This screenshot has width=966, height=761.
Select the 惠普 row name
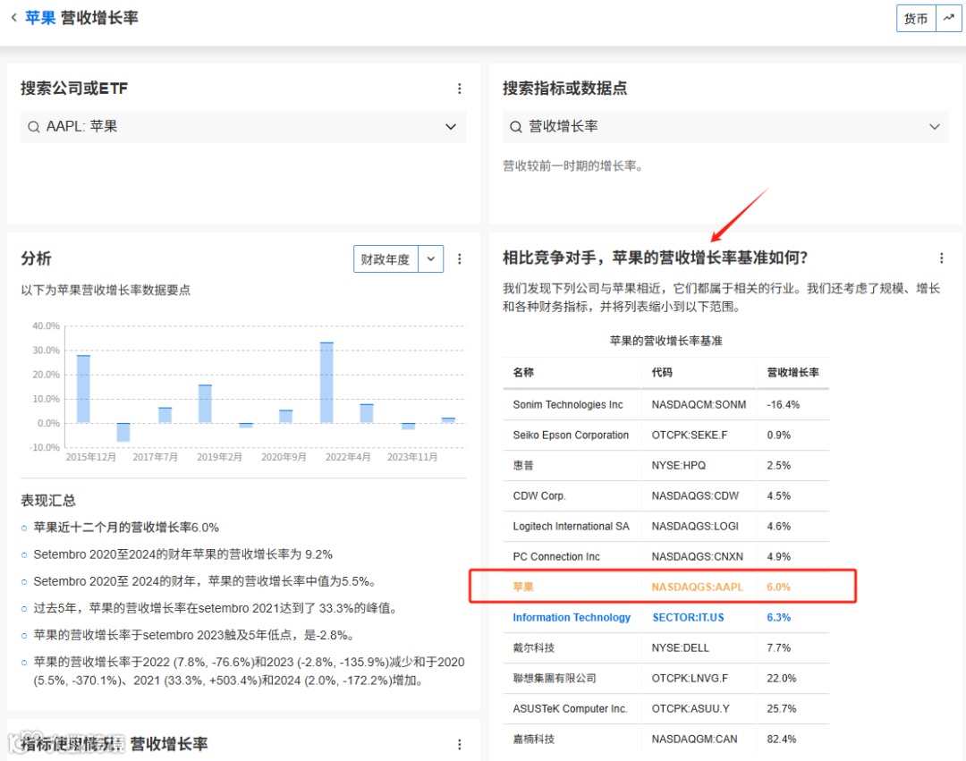click(523, 466)
